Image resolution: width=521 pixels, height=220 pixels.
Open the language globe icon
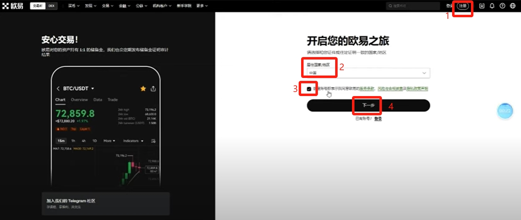pyautogui.click(x=512, y=6)
